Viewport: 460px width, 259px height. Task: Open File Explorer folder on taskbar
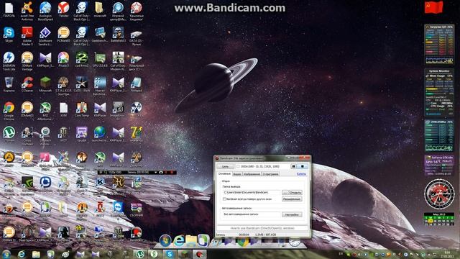[x=36, y=254]
